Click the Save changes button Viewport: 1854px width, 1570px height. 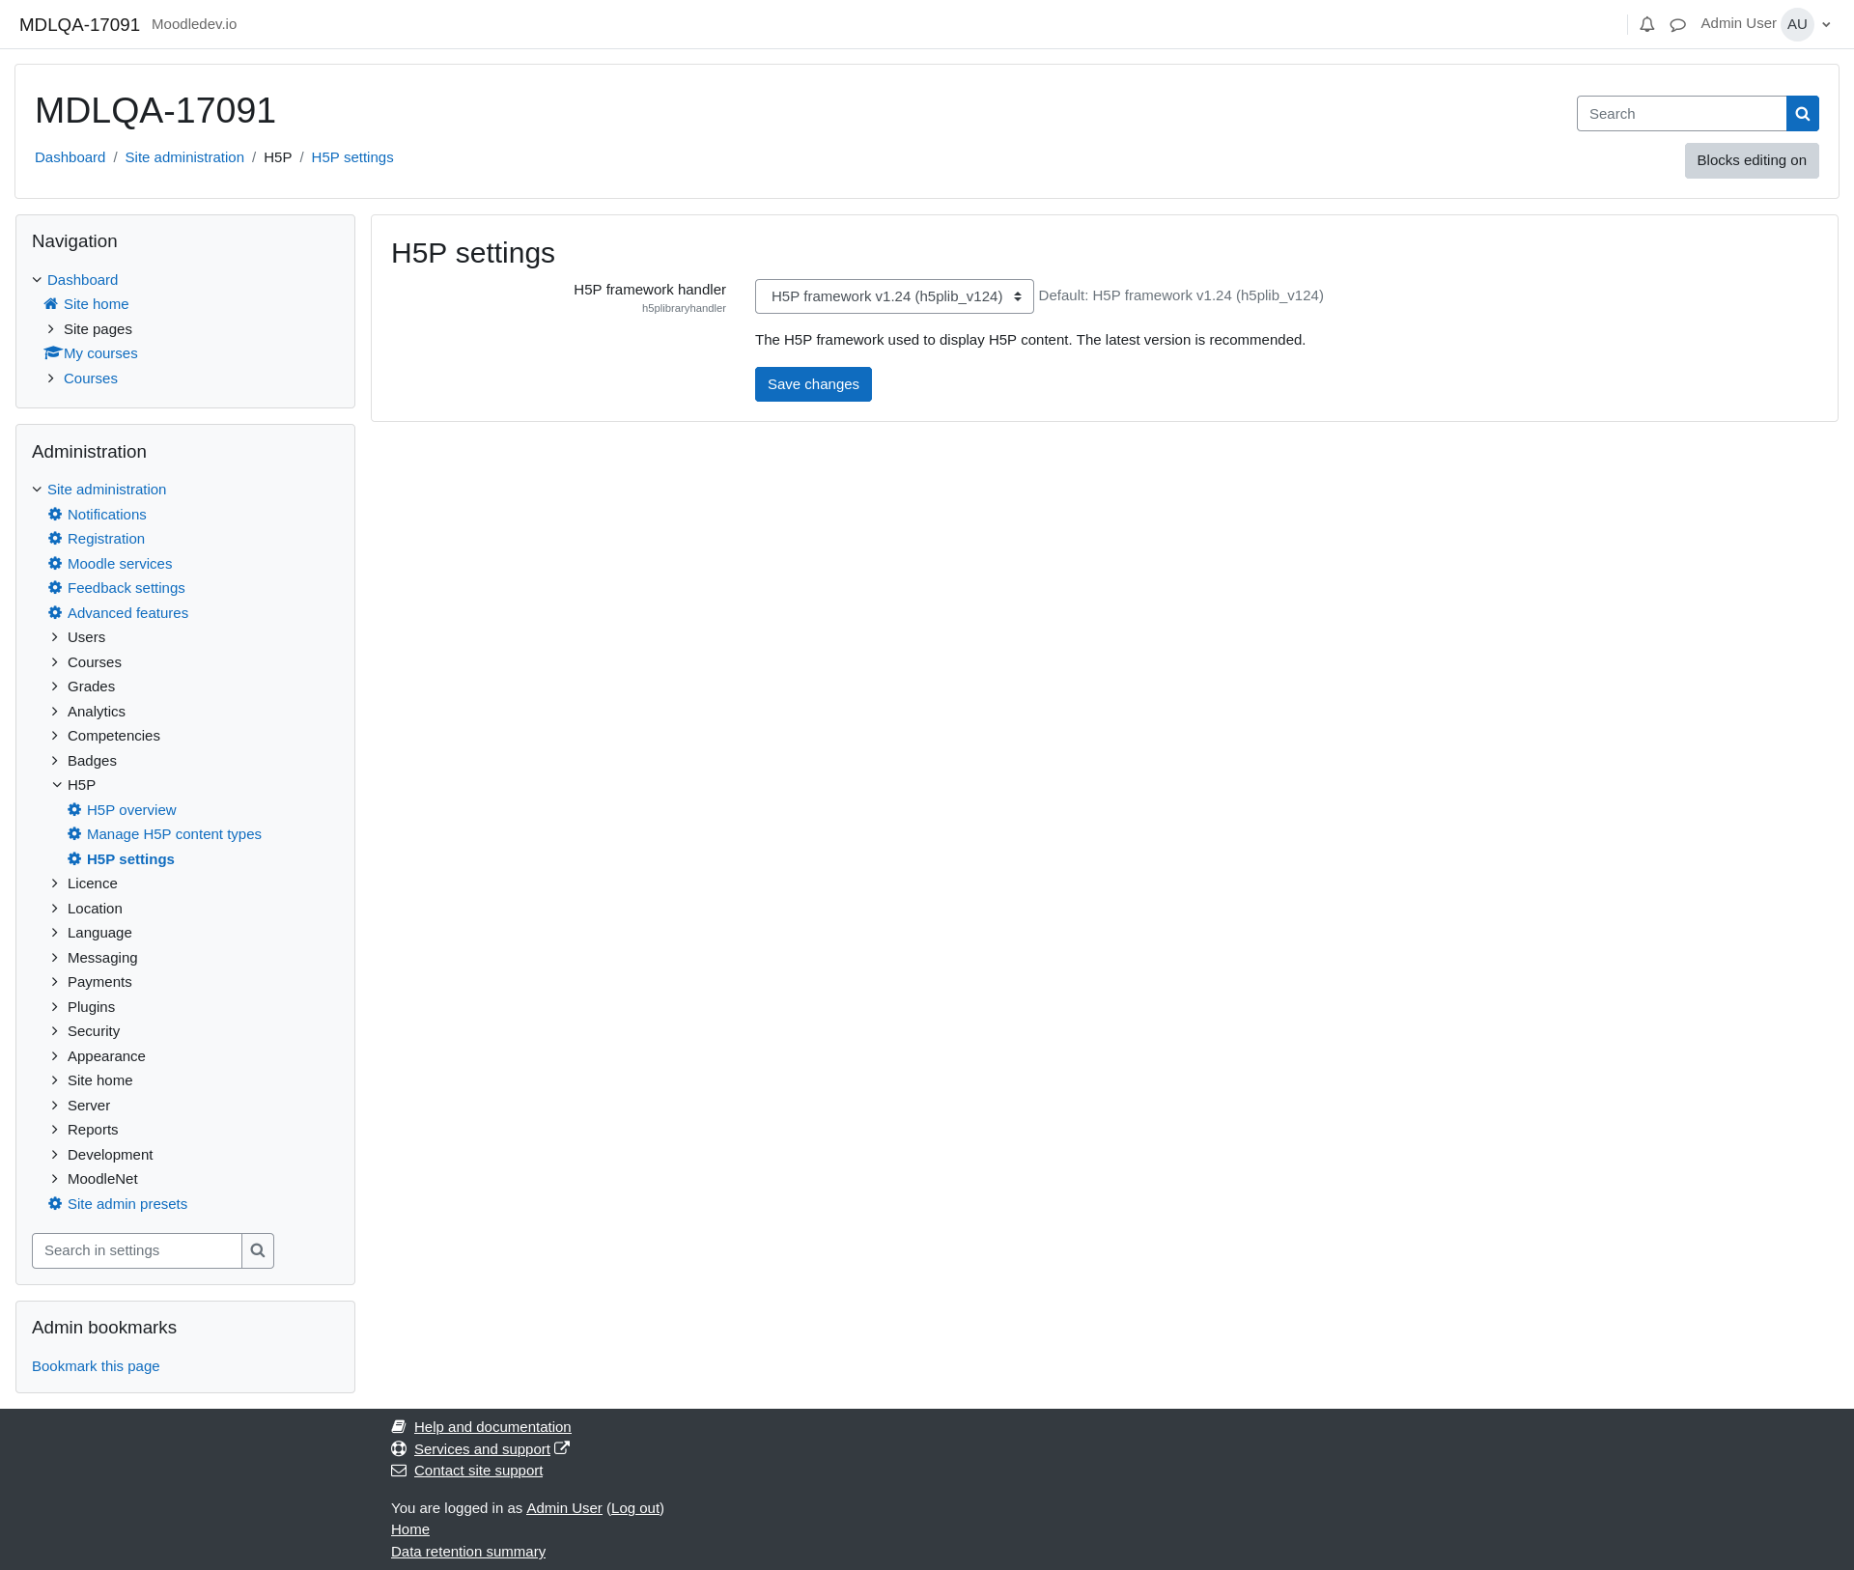(x=813, y=384)
